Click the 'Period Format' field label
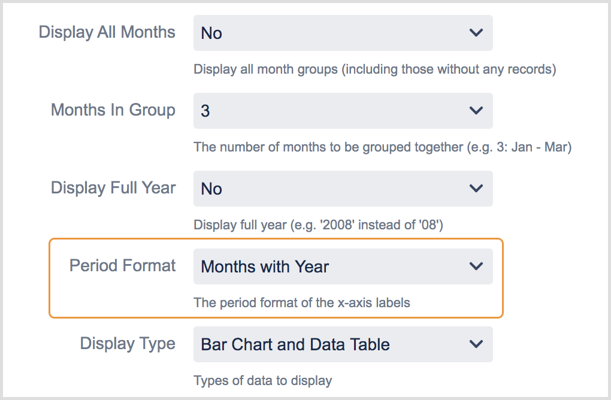 tap(122, 265)
